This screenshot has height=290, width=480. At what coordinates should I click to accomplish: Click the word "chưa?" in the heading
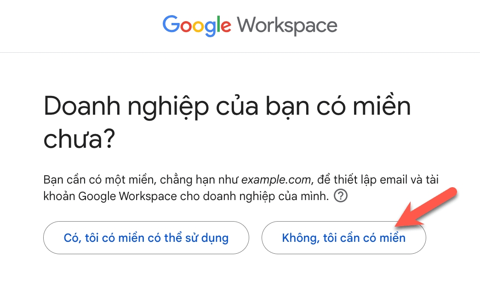click(79, 139)
